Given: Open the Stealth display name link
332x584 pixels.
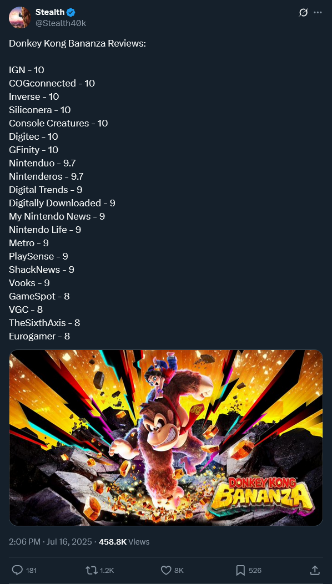Looking at the screenshot, I should (50, 12).
